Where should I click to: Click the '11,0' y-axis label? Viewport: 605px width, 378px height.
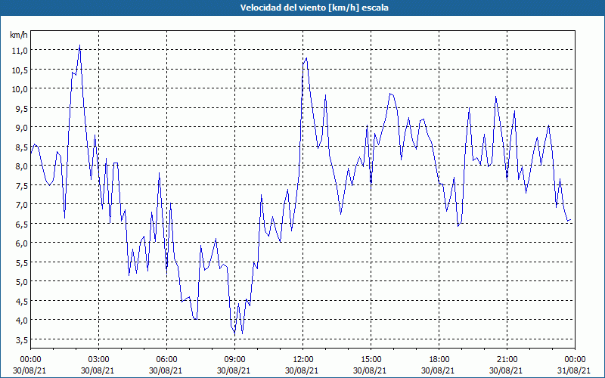(20, 50)
